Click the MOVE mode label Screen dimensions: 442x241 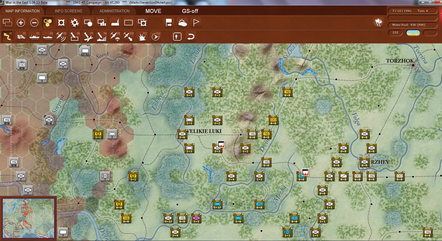point(153,11)
